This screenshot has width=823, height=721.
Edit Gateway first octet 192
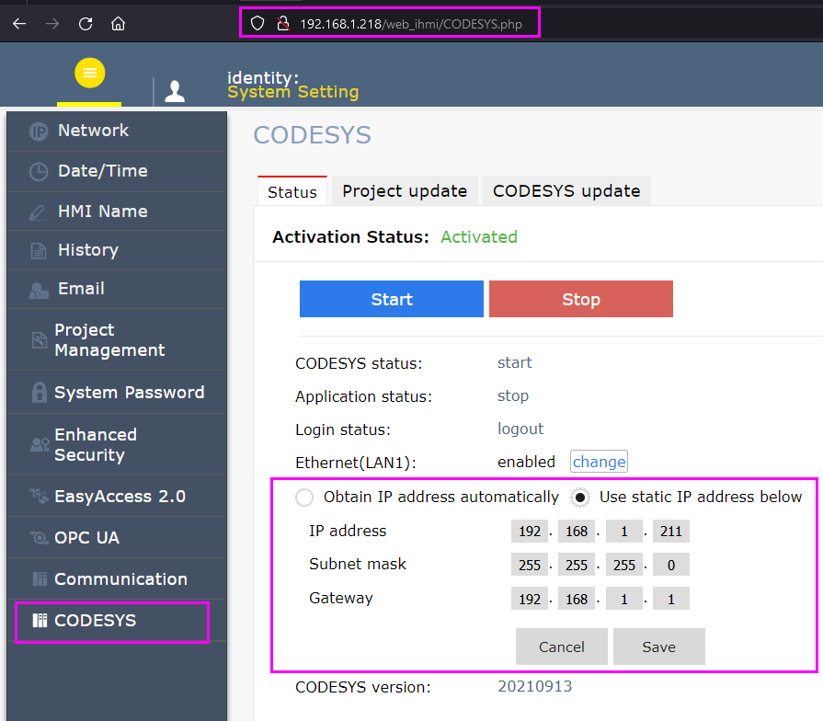pyautogui.click(x=530, y=599)
